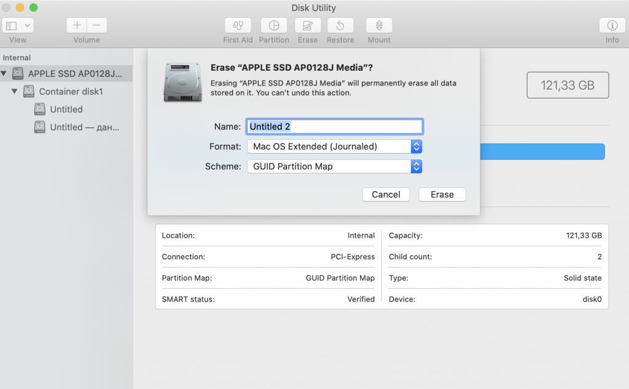Screen dimensions: 629x389
Task: Click the Device value disk0
Action: click(x=592, y=299)
